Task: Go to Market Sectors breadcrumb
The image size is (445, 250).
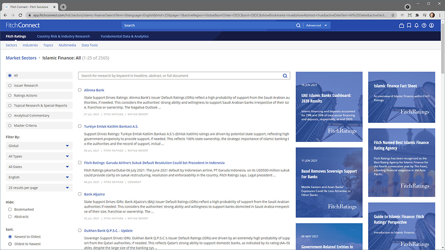Action: 21,58
